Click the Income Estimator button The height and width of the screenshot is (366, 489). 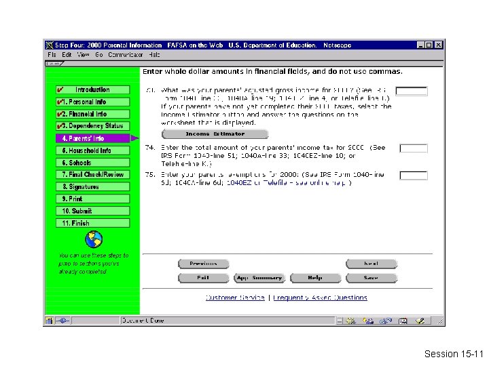tap(215, 134)
